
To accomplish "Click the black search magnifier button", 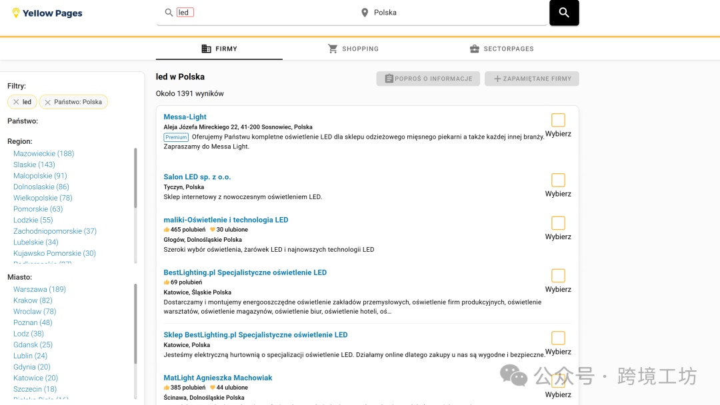I will [x=564, y=13].
